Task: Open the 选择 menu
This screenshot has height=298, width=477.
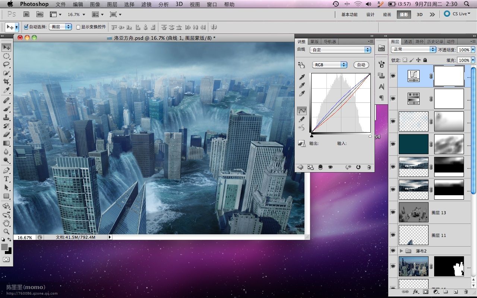Action: point(129,4)
